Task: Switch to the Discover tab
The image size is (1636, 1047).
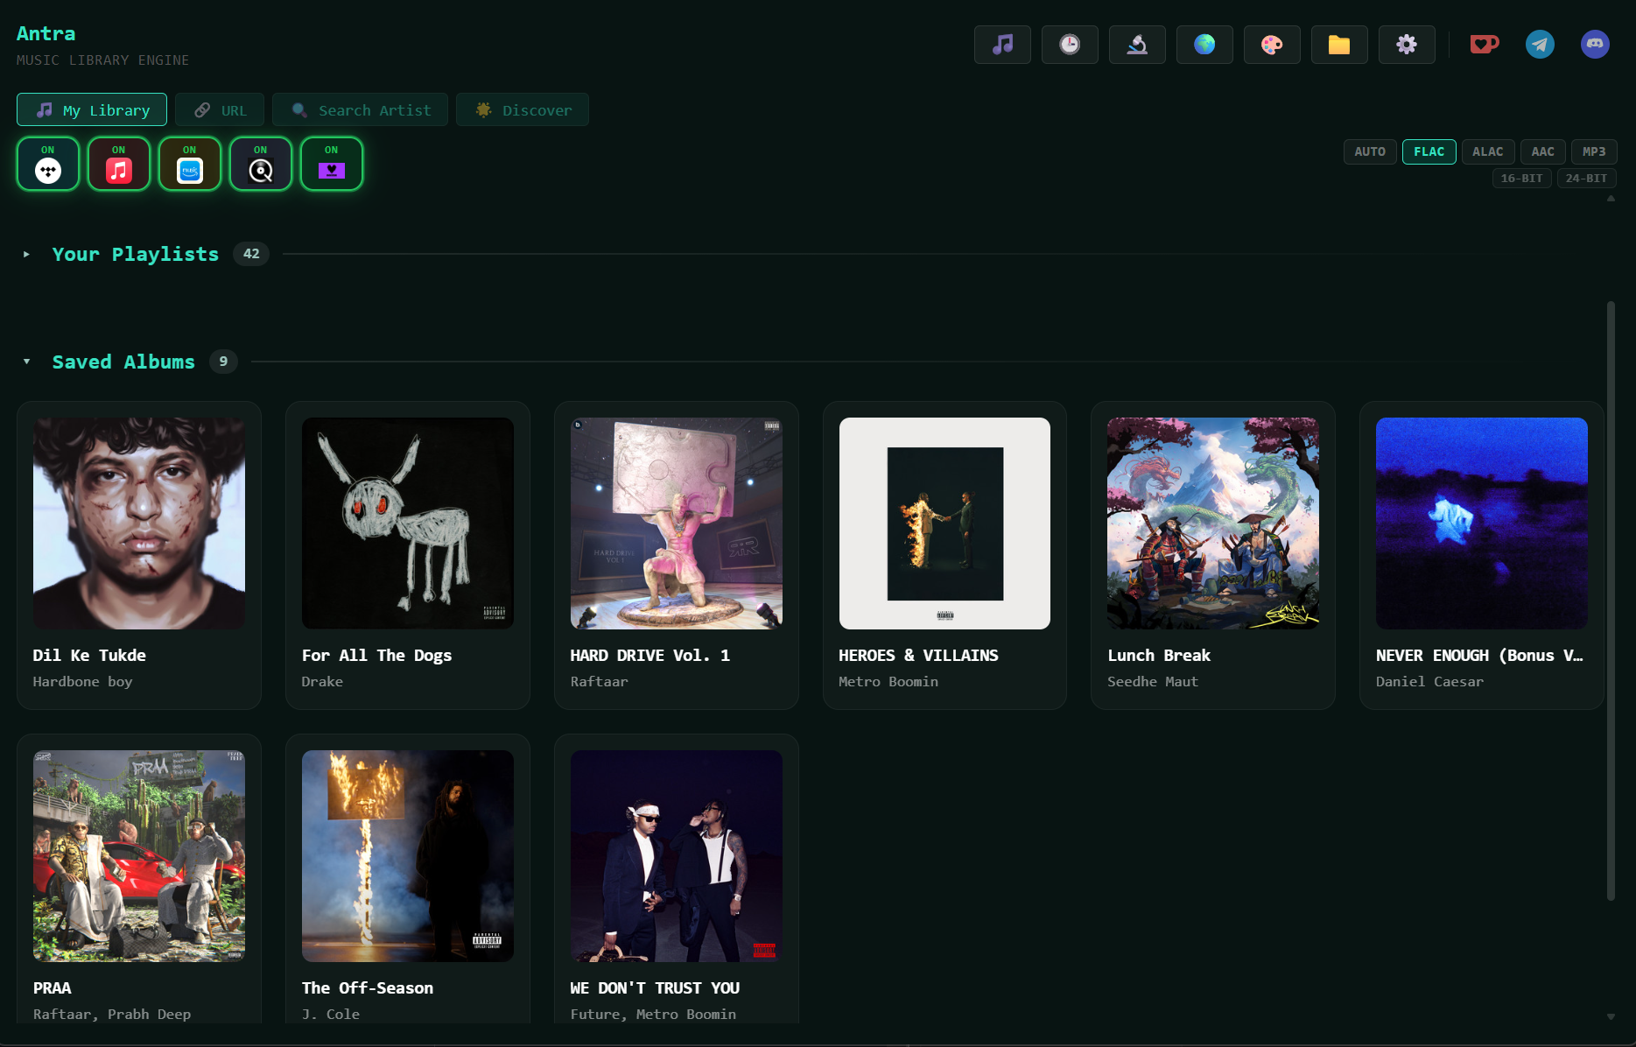Action: click(523, 110)
